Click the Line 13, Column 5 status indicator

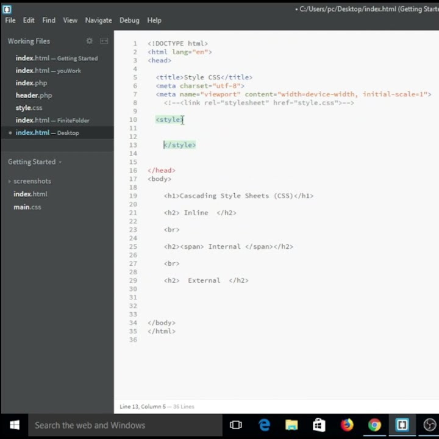[143, 407]
